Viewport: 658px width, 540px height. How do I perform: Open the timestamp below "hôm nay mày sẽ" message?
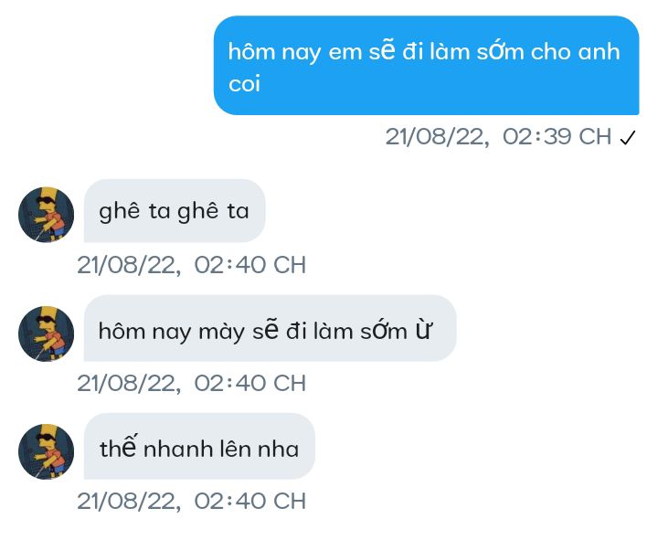coord(191,383)
